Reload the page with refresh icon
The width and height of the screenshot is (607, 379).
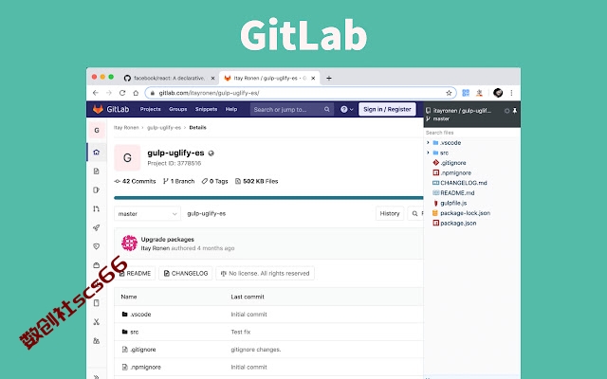coord(122,93)
